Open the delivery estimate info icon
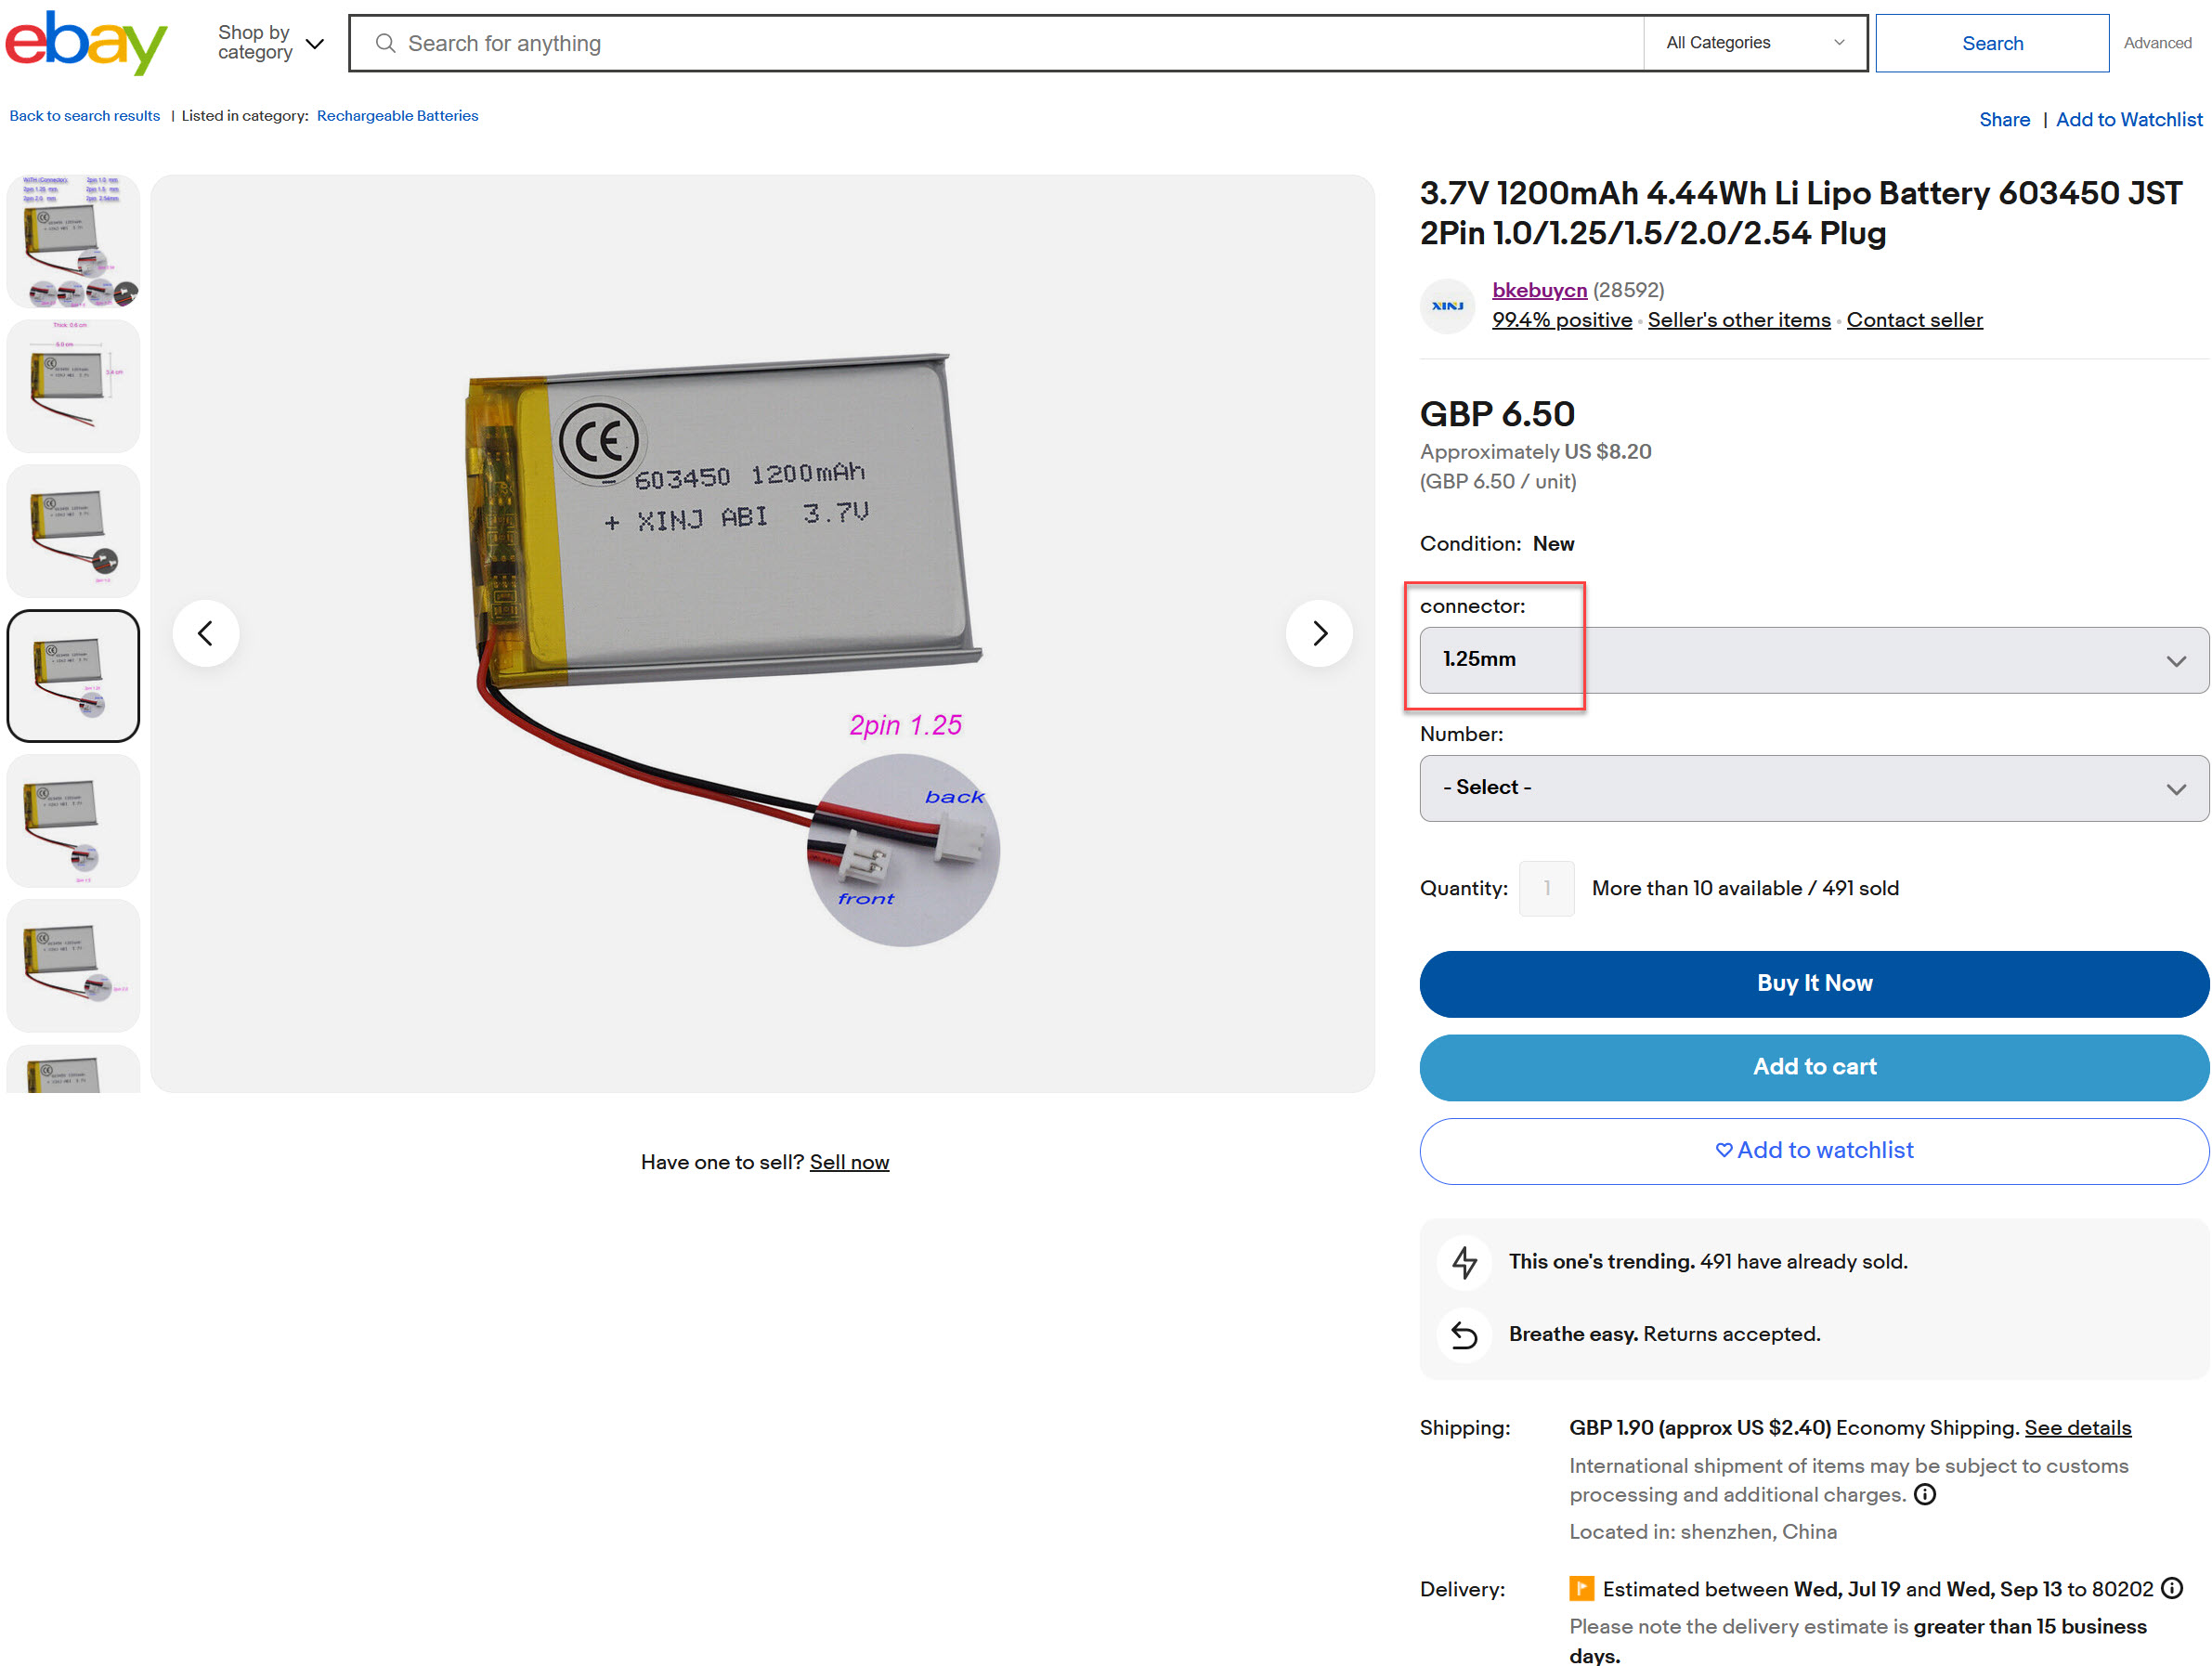2212x1666 pixels. click(2172, 1589)
